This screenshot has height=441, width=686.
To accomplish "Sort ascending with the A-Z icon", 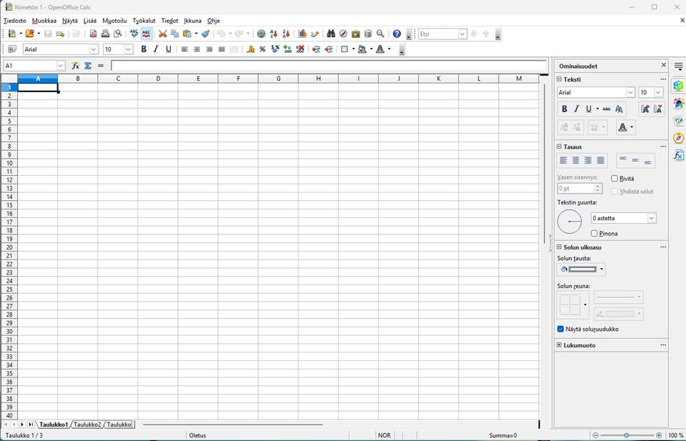I will coord(274,34).
